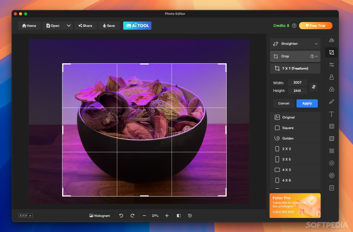Image resolution: width=353 pixels, height=232 pixels.
Task: Open the Freeform ratio dropdown
Action: (x=295, y=68)
